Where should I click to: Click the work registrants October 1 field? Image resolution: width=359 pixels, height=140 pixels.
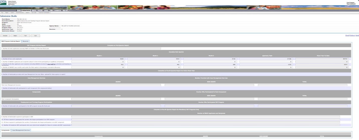coord(116,48)
